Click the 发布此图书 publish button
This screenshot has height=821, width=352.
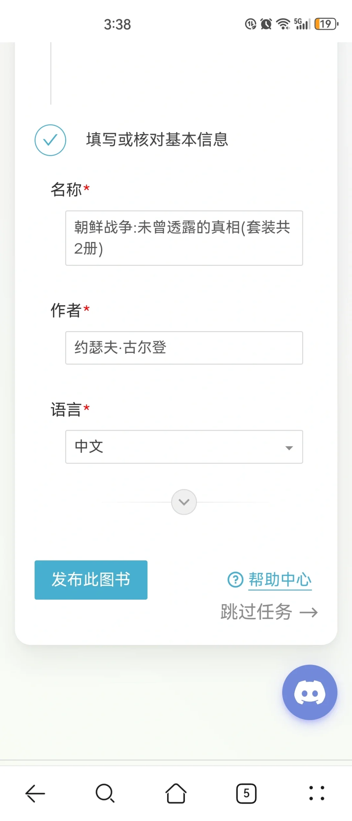[91, 580]
